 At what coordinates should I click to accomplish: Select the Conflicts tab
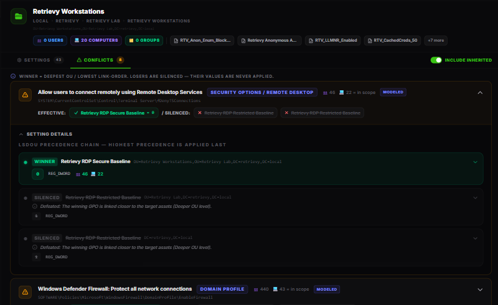100,60
